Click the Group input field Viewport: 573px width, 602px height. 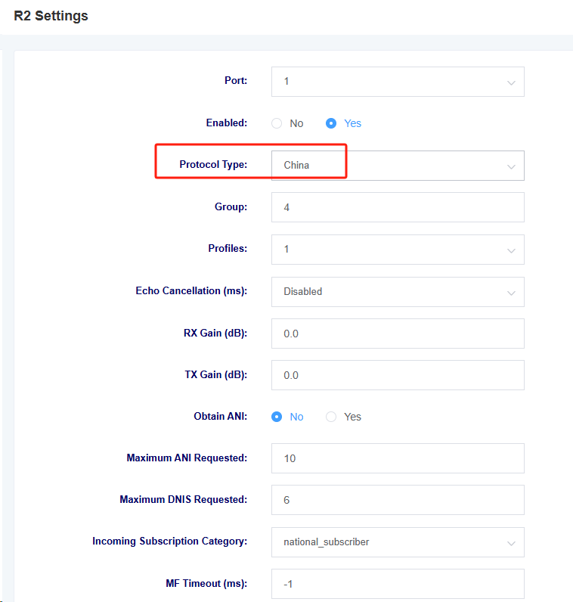pyautogui.click(x=398, y=207)
